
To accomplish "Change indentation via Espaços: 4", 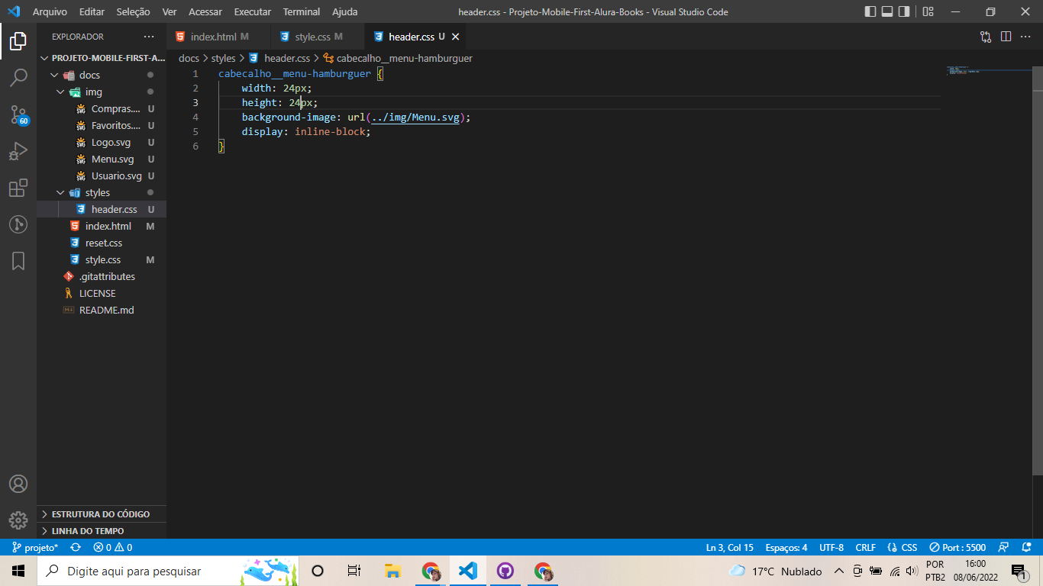I will coord(786,547).
